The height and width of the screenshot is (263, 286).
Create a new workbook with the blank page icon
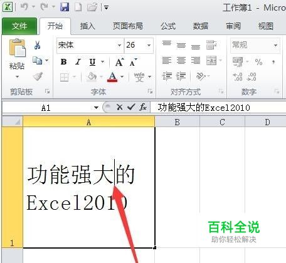click(x=78, y=8)
